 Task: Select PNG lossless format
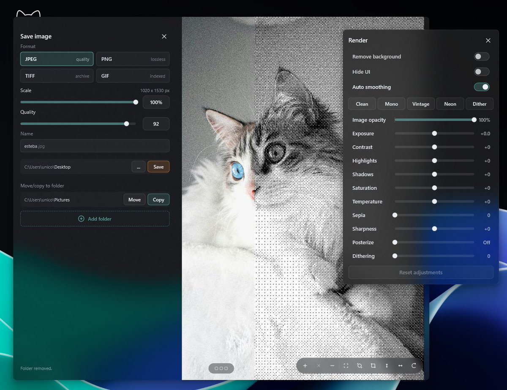[x=133, y=59]
